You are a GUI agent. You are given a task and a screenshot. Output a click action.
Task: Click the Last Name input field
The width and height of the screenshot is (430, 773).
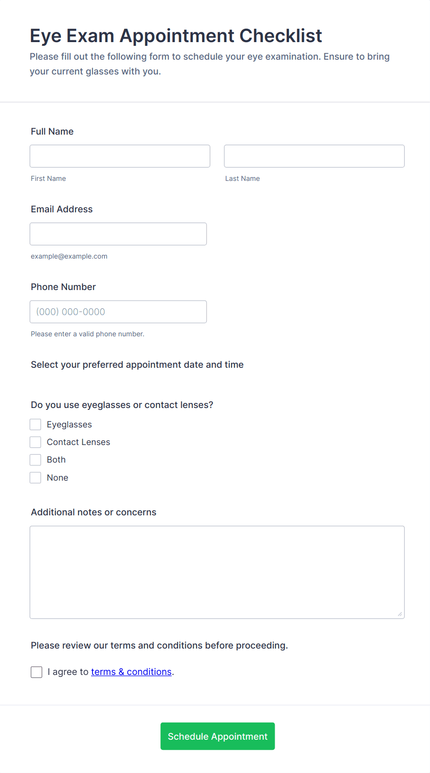click(x=314, y=156)
